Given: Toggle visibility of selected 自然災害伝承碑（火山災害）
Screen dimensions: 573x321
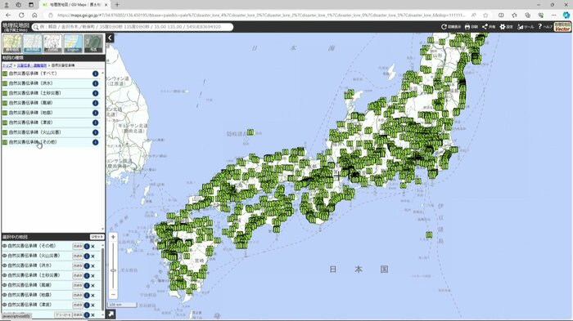Looking at the screenshot, I should point(5,256).
